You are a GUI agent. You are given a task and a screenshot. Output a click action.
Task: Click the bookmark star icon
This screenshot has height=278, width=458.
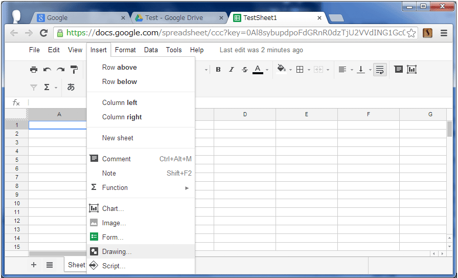point(411,33)
